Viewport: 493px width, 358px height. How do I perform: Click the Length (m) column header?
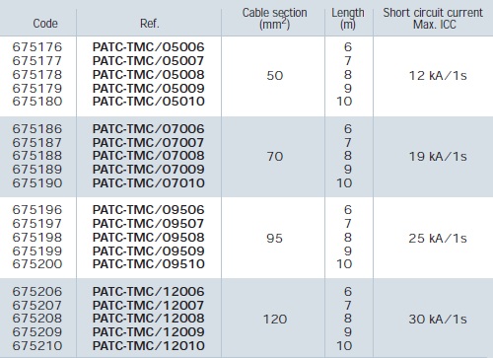pos(348,19)
